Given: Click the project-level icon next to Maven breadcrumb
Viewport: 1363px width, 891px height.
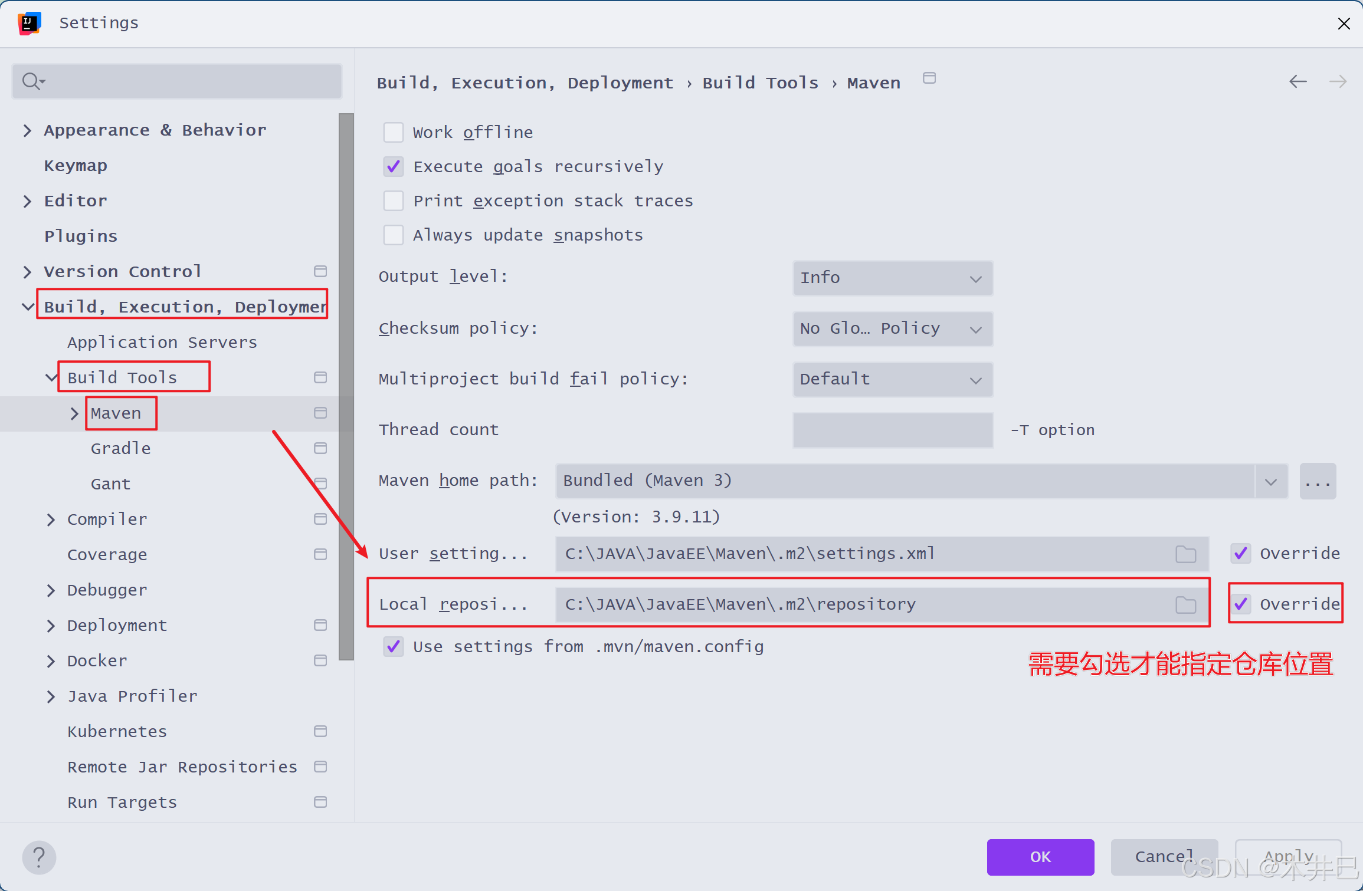Looking at the screenshot, I should coord(929,78).
